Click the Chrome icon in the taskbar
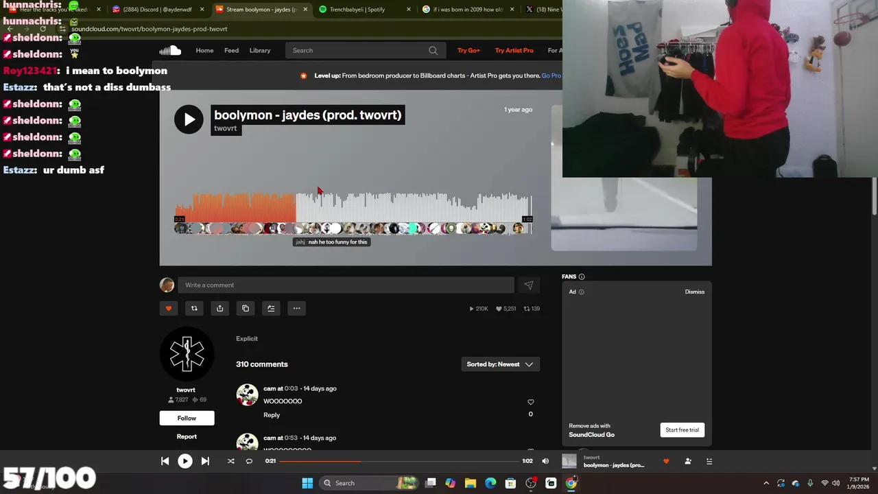The height and width of the screenshot is (494, 878). click(571, 483)
